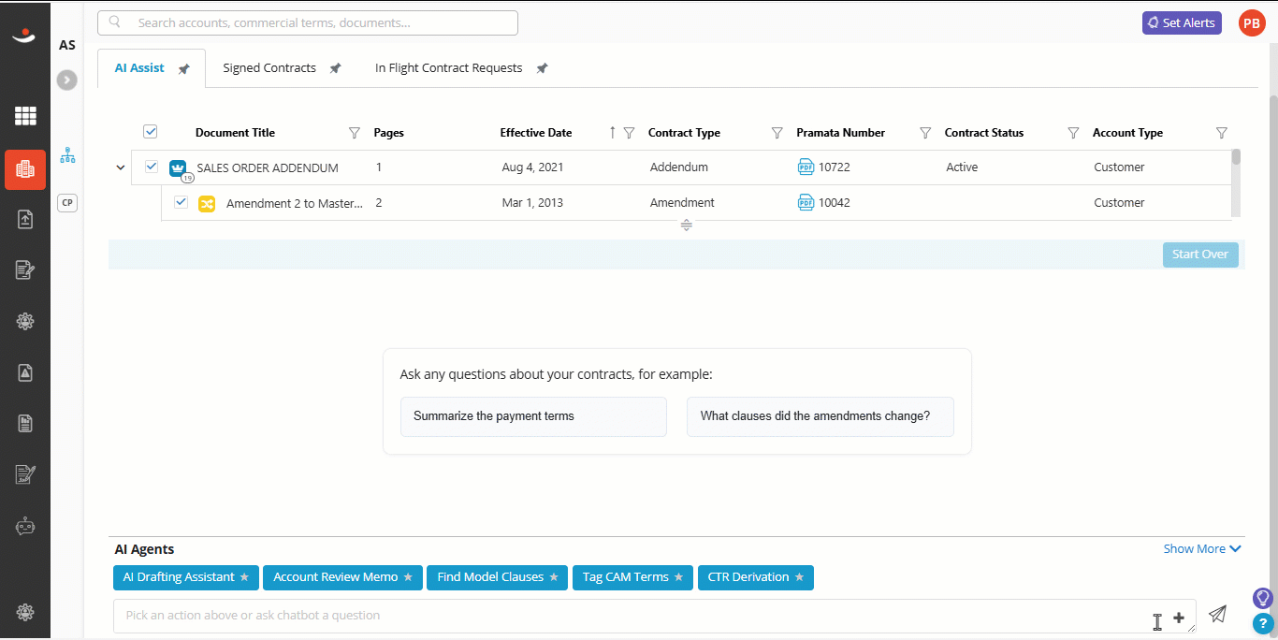
Task: Click the Pages column header
Action: coord(388,133)
